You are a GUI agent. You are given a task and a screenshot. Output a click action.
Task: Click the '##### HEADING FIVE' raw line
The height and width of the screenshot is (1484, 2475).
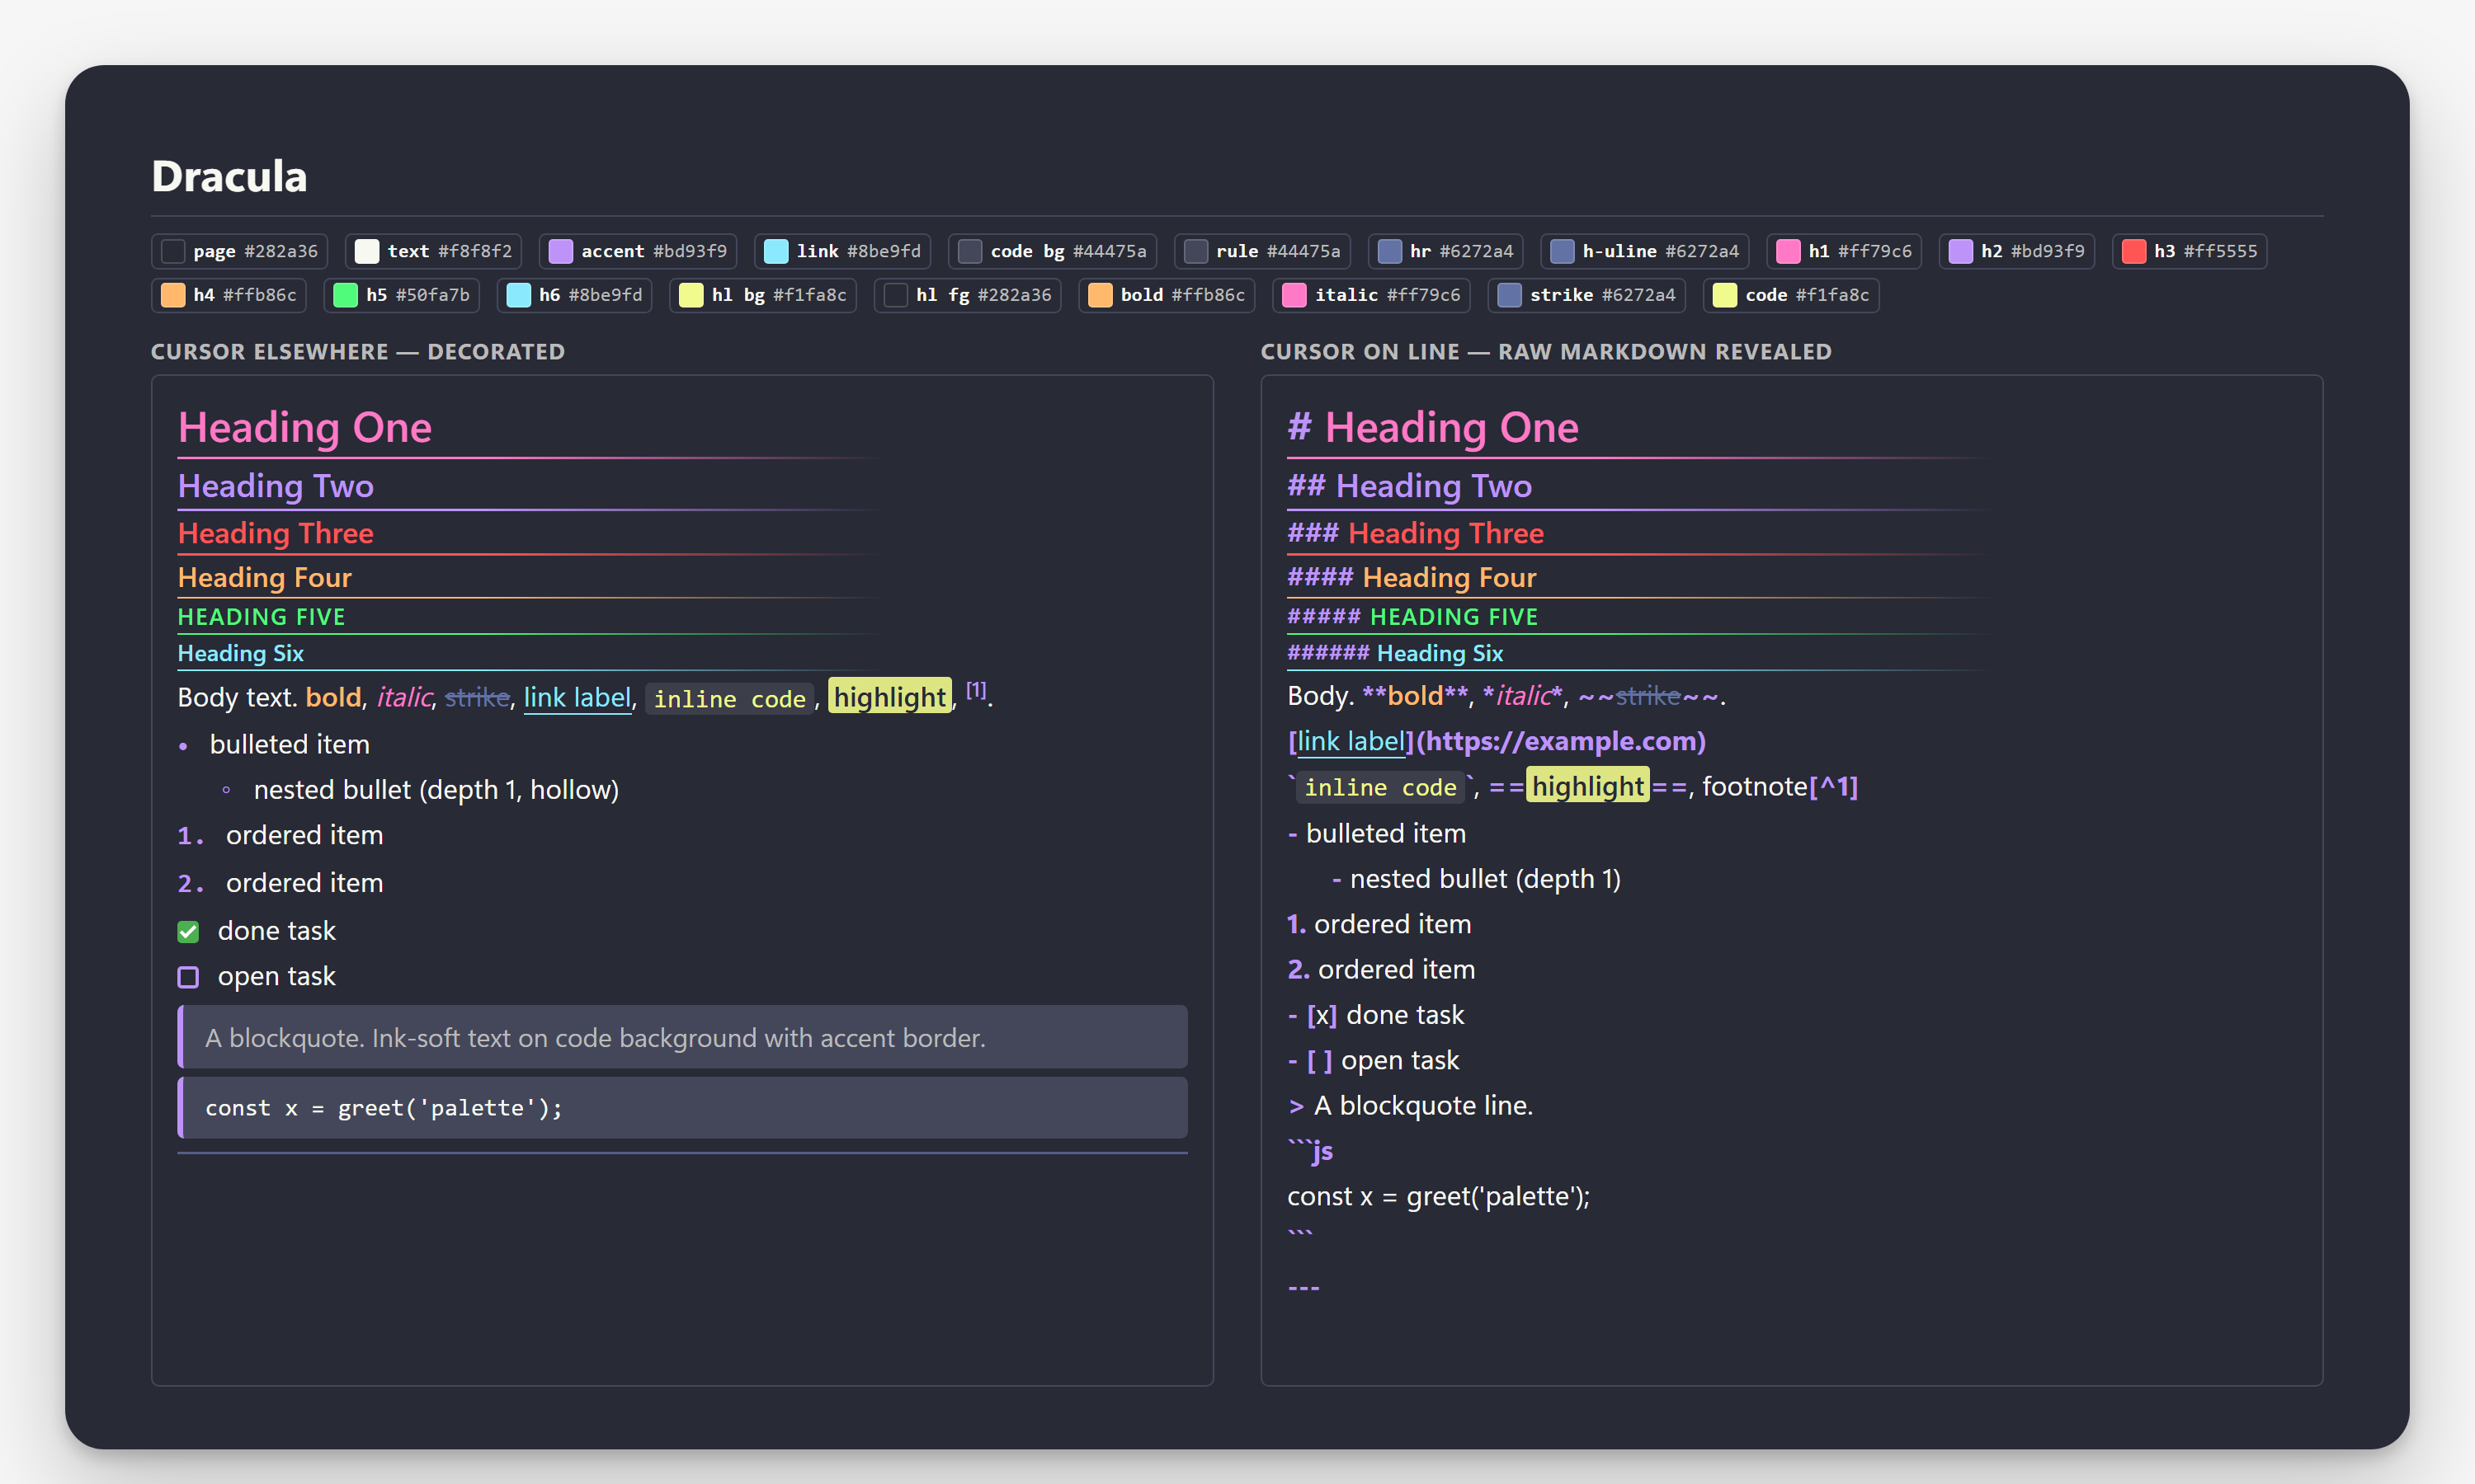tap(1412, 617)
